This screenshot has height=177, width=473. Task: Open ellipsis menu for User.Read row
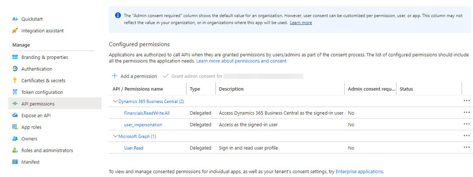coord(466,147)
